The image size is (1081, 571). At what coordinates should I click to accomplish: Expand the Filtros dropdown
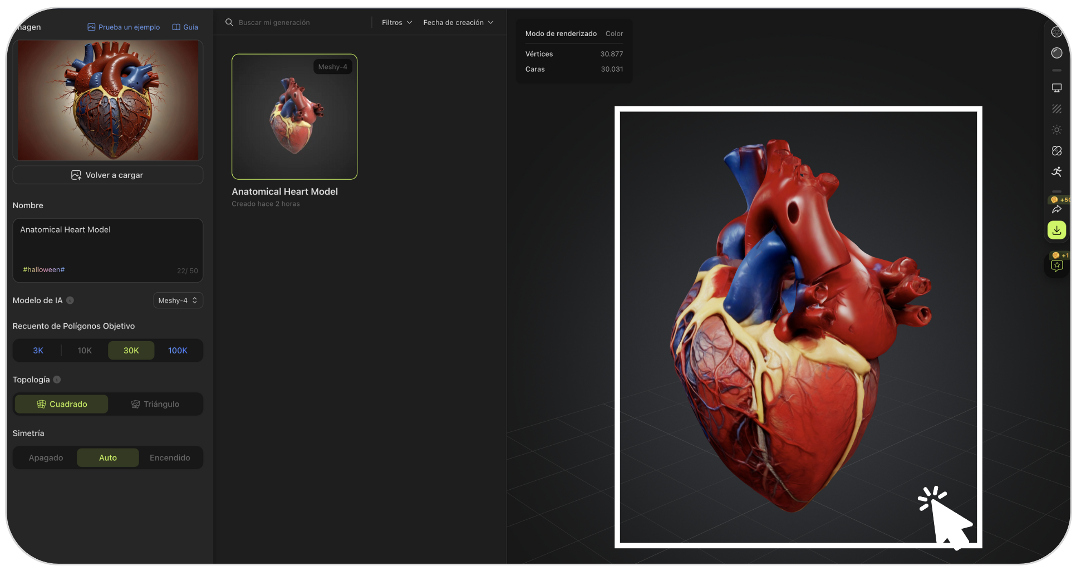point(397,22)
